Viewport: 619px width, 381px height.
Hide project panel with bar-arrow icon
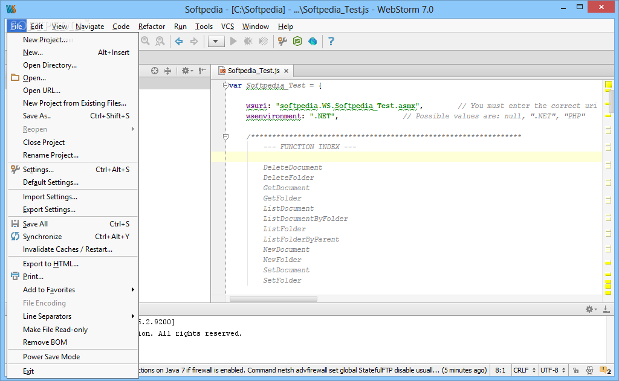coord(202,71)
